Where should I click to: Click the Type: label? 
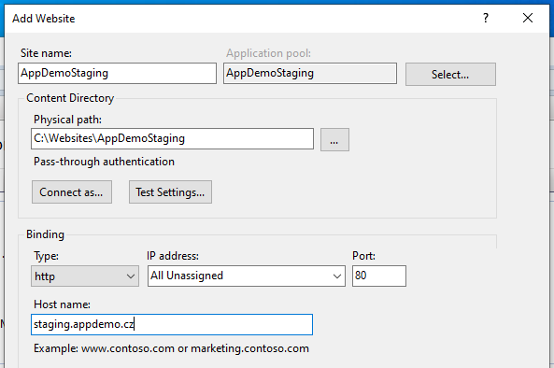46,256
